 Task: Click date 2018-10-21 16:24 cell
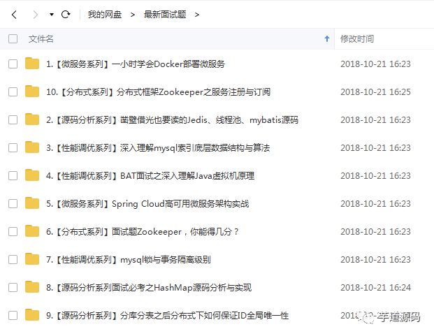(375, 288)
